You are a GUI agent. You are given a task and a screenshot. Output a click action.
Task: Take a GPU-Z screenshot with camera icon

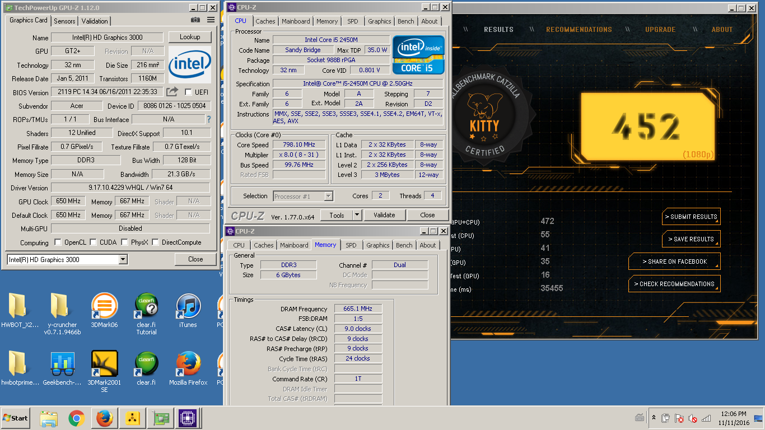click(x=195, y=20)
